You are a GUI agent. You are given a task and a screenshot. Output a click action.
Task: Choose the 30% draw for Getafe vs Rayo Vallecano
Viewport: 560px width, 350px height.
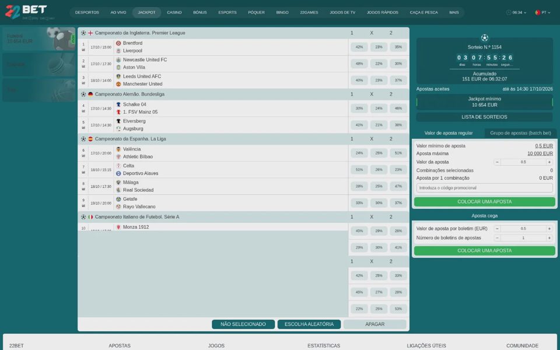(x=379, y=203)
